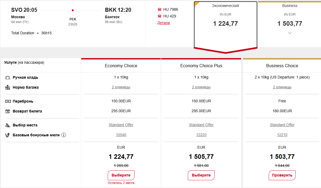
Task: Click Economy Choice Plus column header
Action: click(x=201, y=66)
